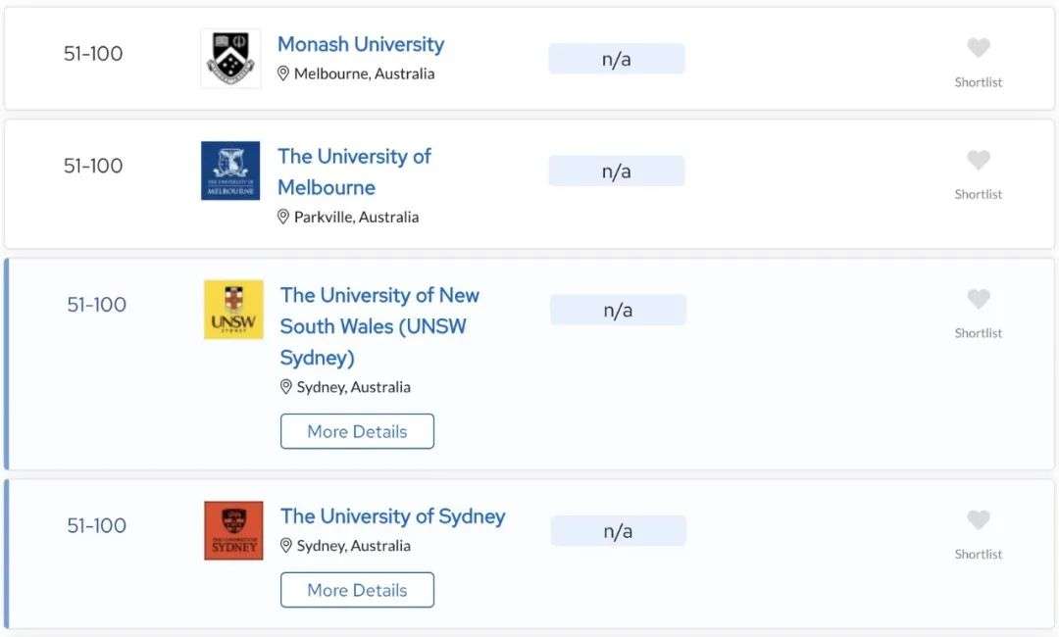Shortlist Monash University with heart icon
Image resolution: width=1059 pixels, height=637 pixels.
(979, 48)
